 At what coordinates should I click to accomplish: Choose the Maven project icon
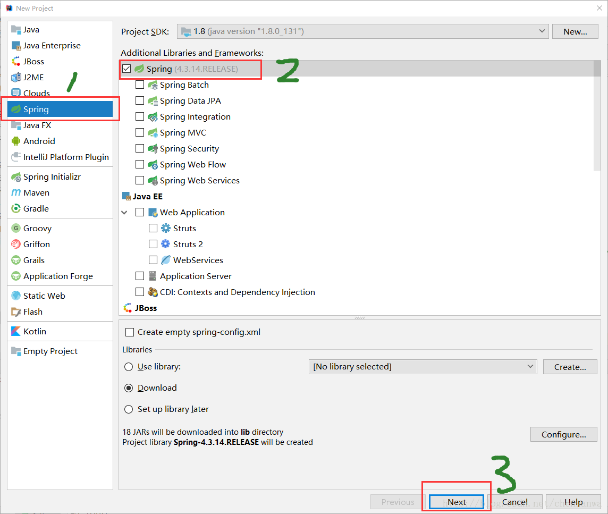tap(16, 193)
